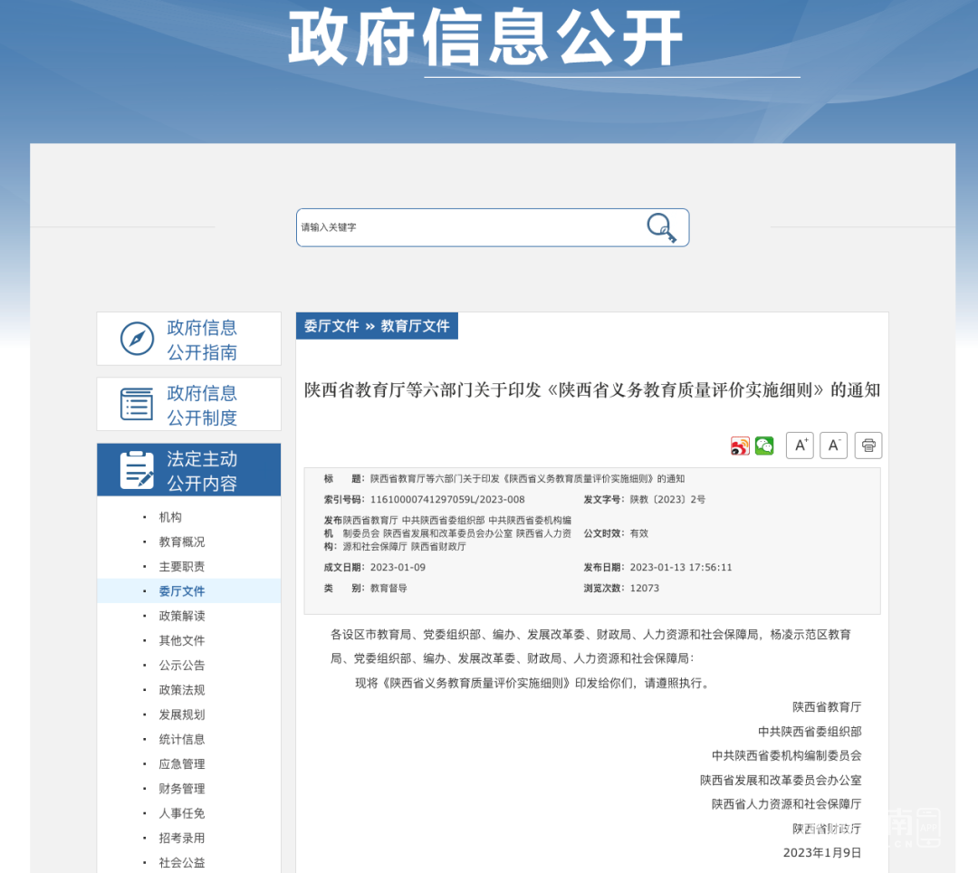The image size is (978, 873).
Task: Go to 公示公告 in sidebar
Action: click(x=182, y=665)
